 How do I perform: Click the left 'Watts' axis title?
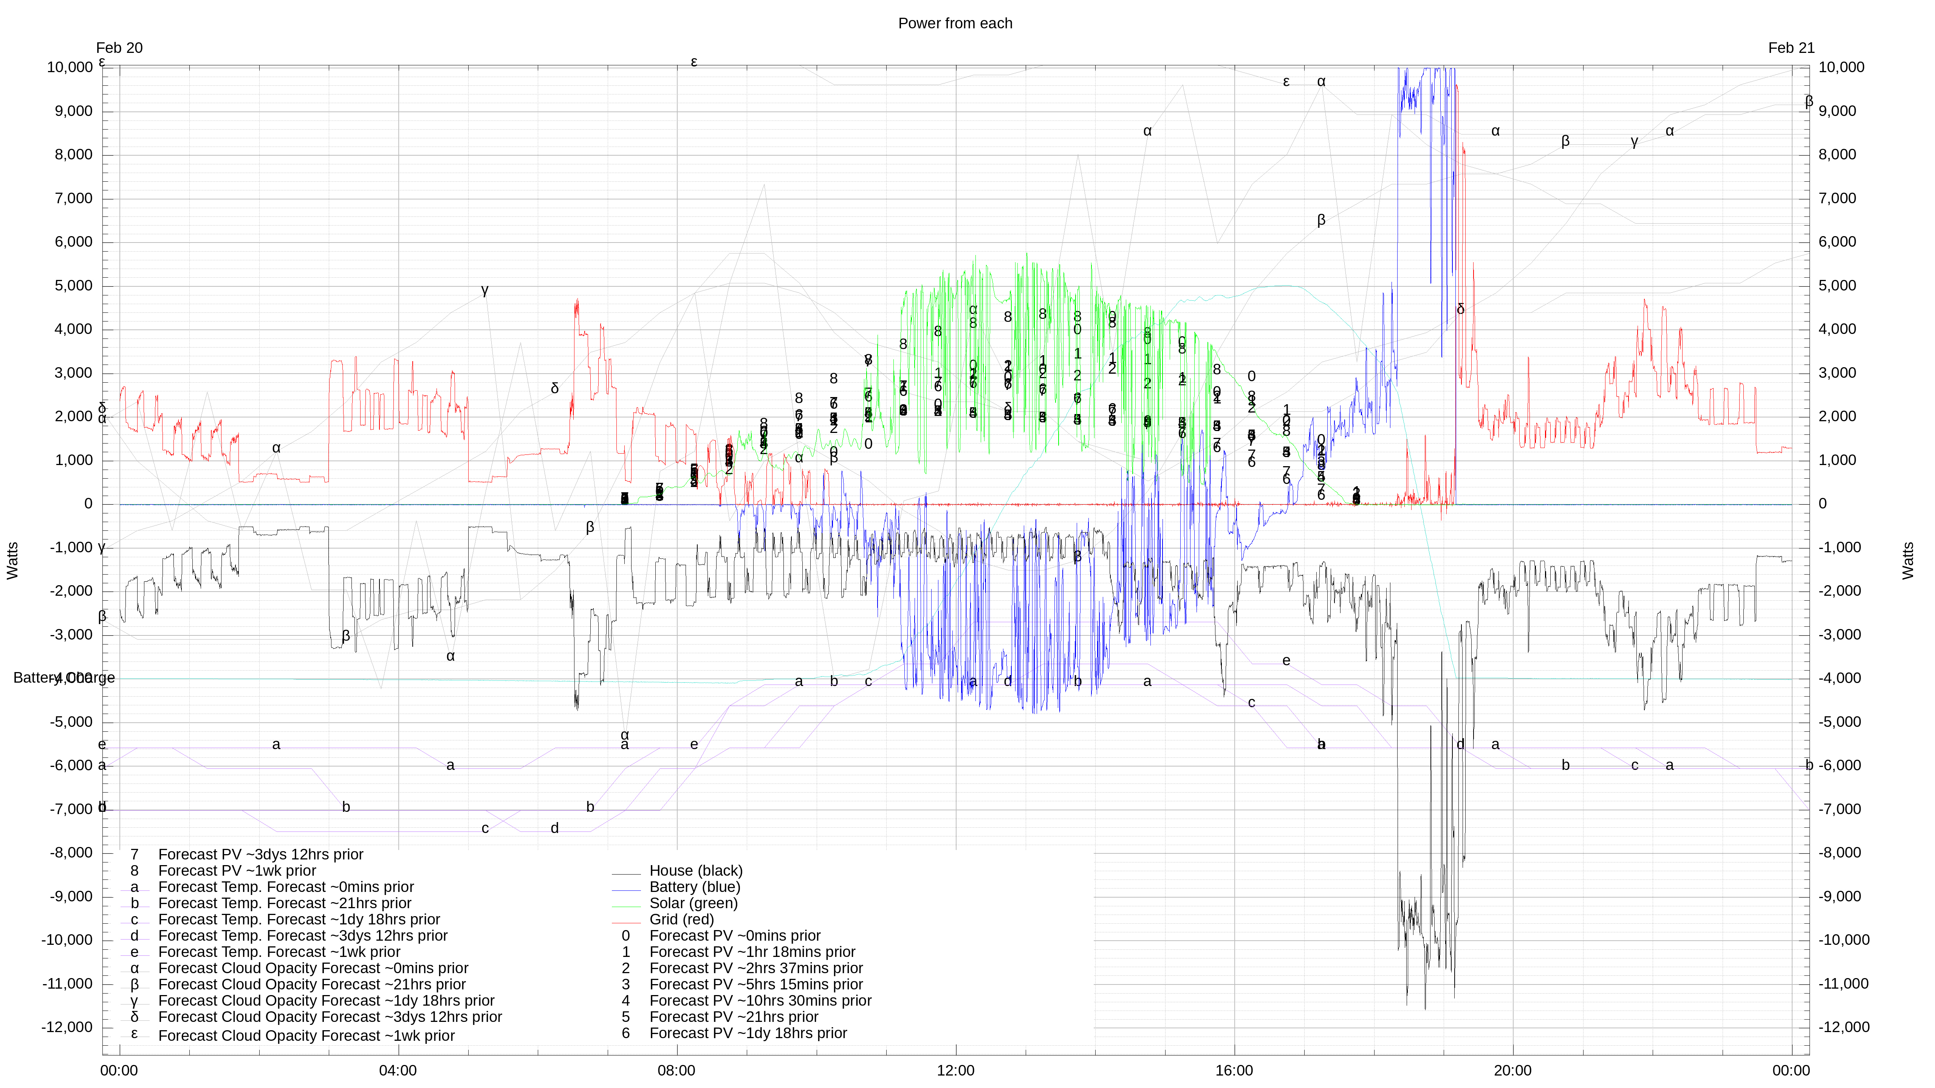coord(13,561)
